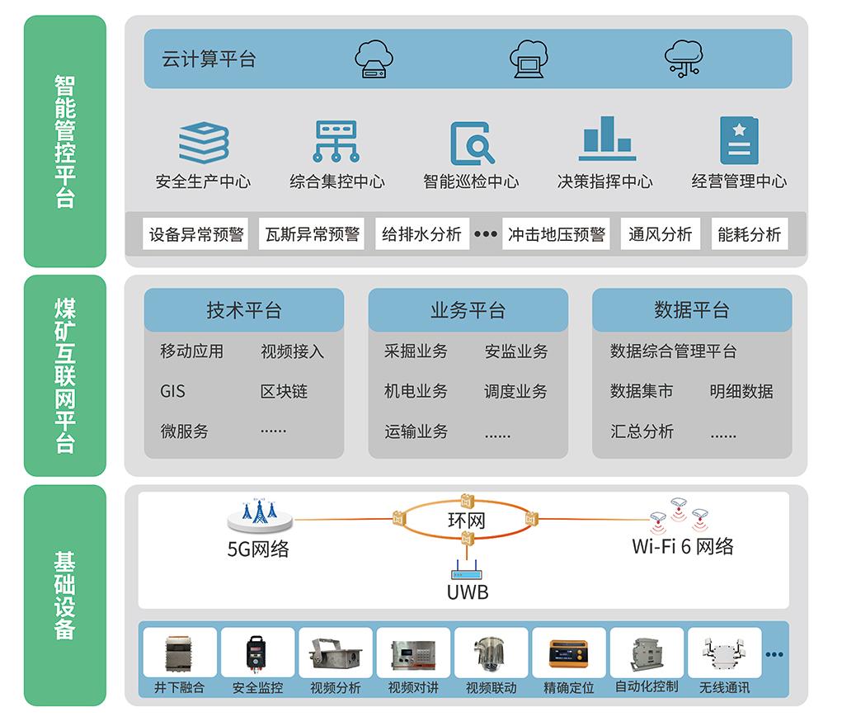Click the 安全生产中心 stacked layers icon
The image size is (842, 726).
(203, 143)
